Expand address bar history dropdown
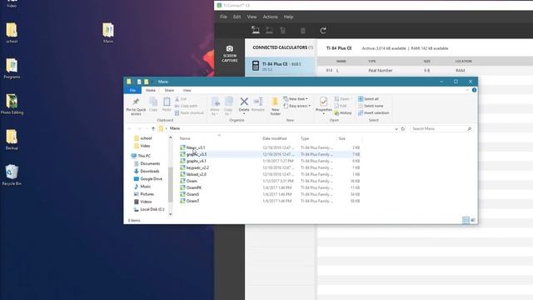The image size is (533, 300). click(x=396, y=129)
